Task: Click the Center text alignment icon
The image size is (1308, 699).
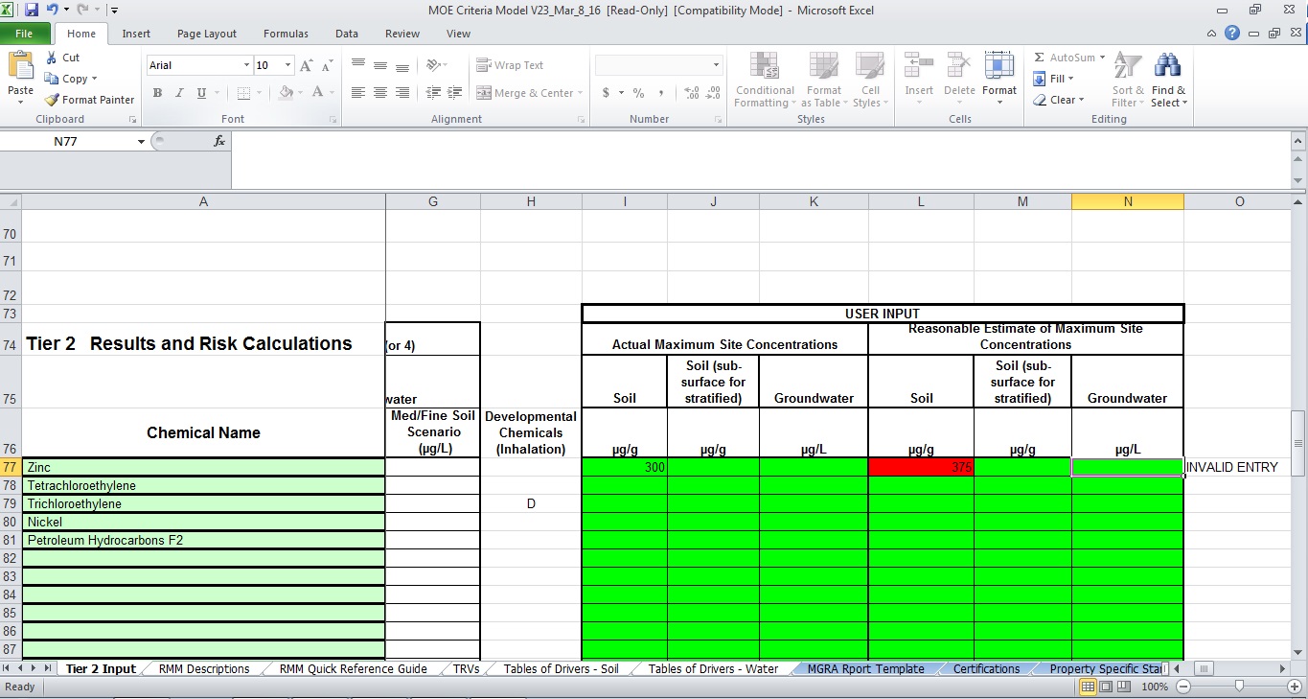Action: coord(380,93)
